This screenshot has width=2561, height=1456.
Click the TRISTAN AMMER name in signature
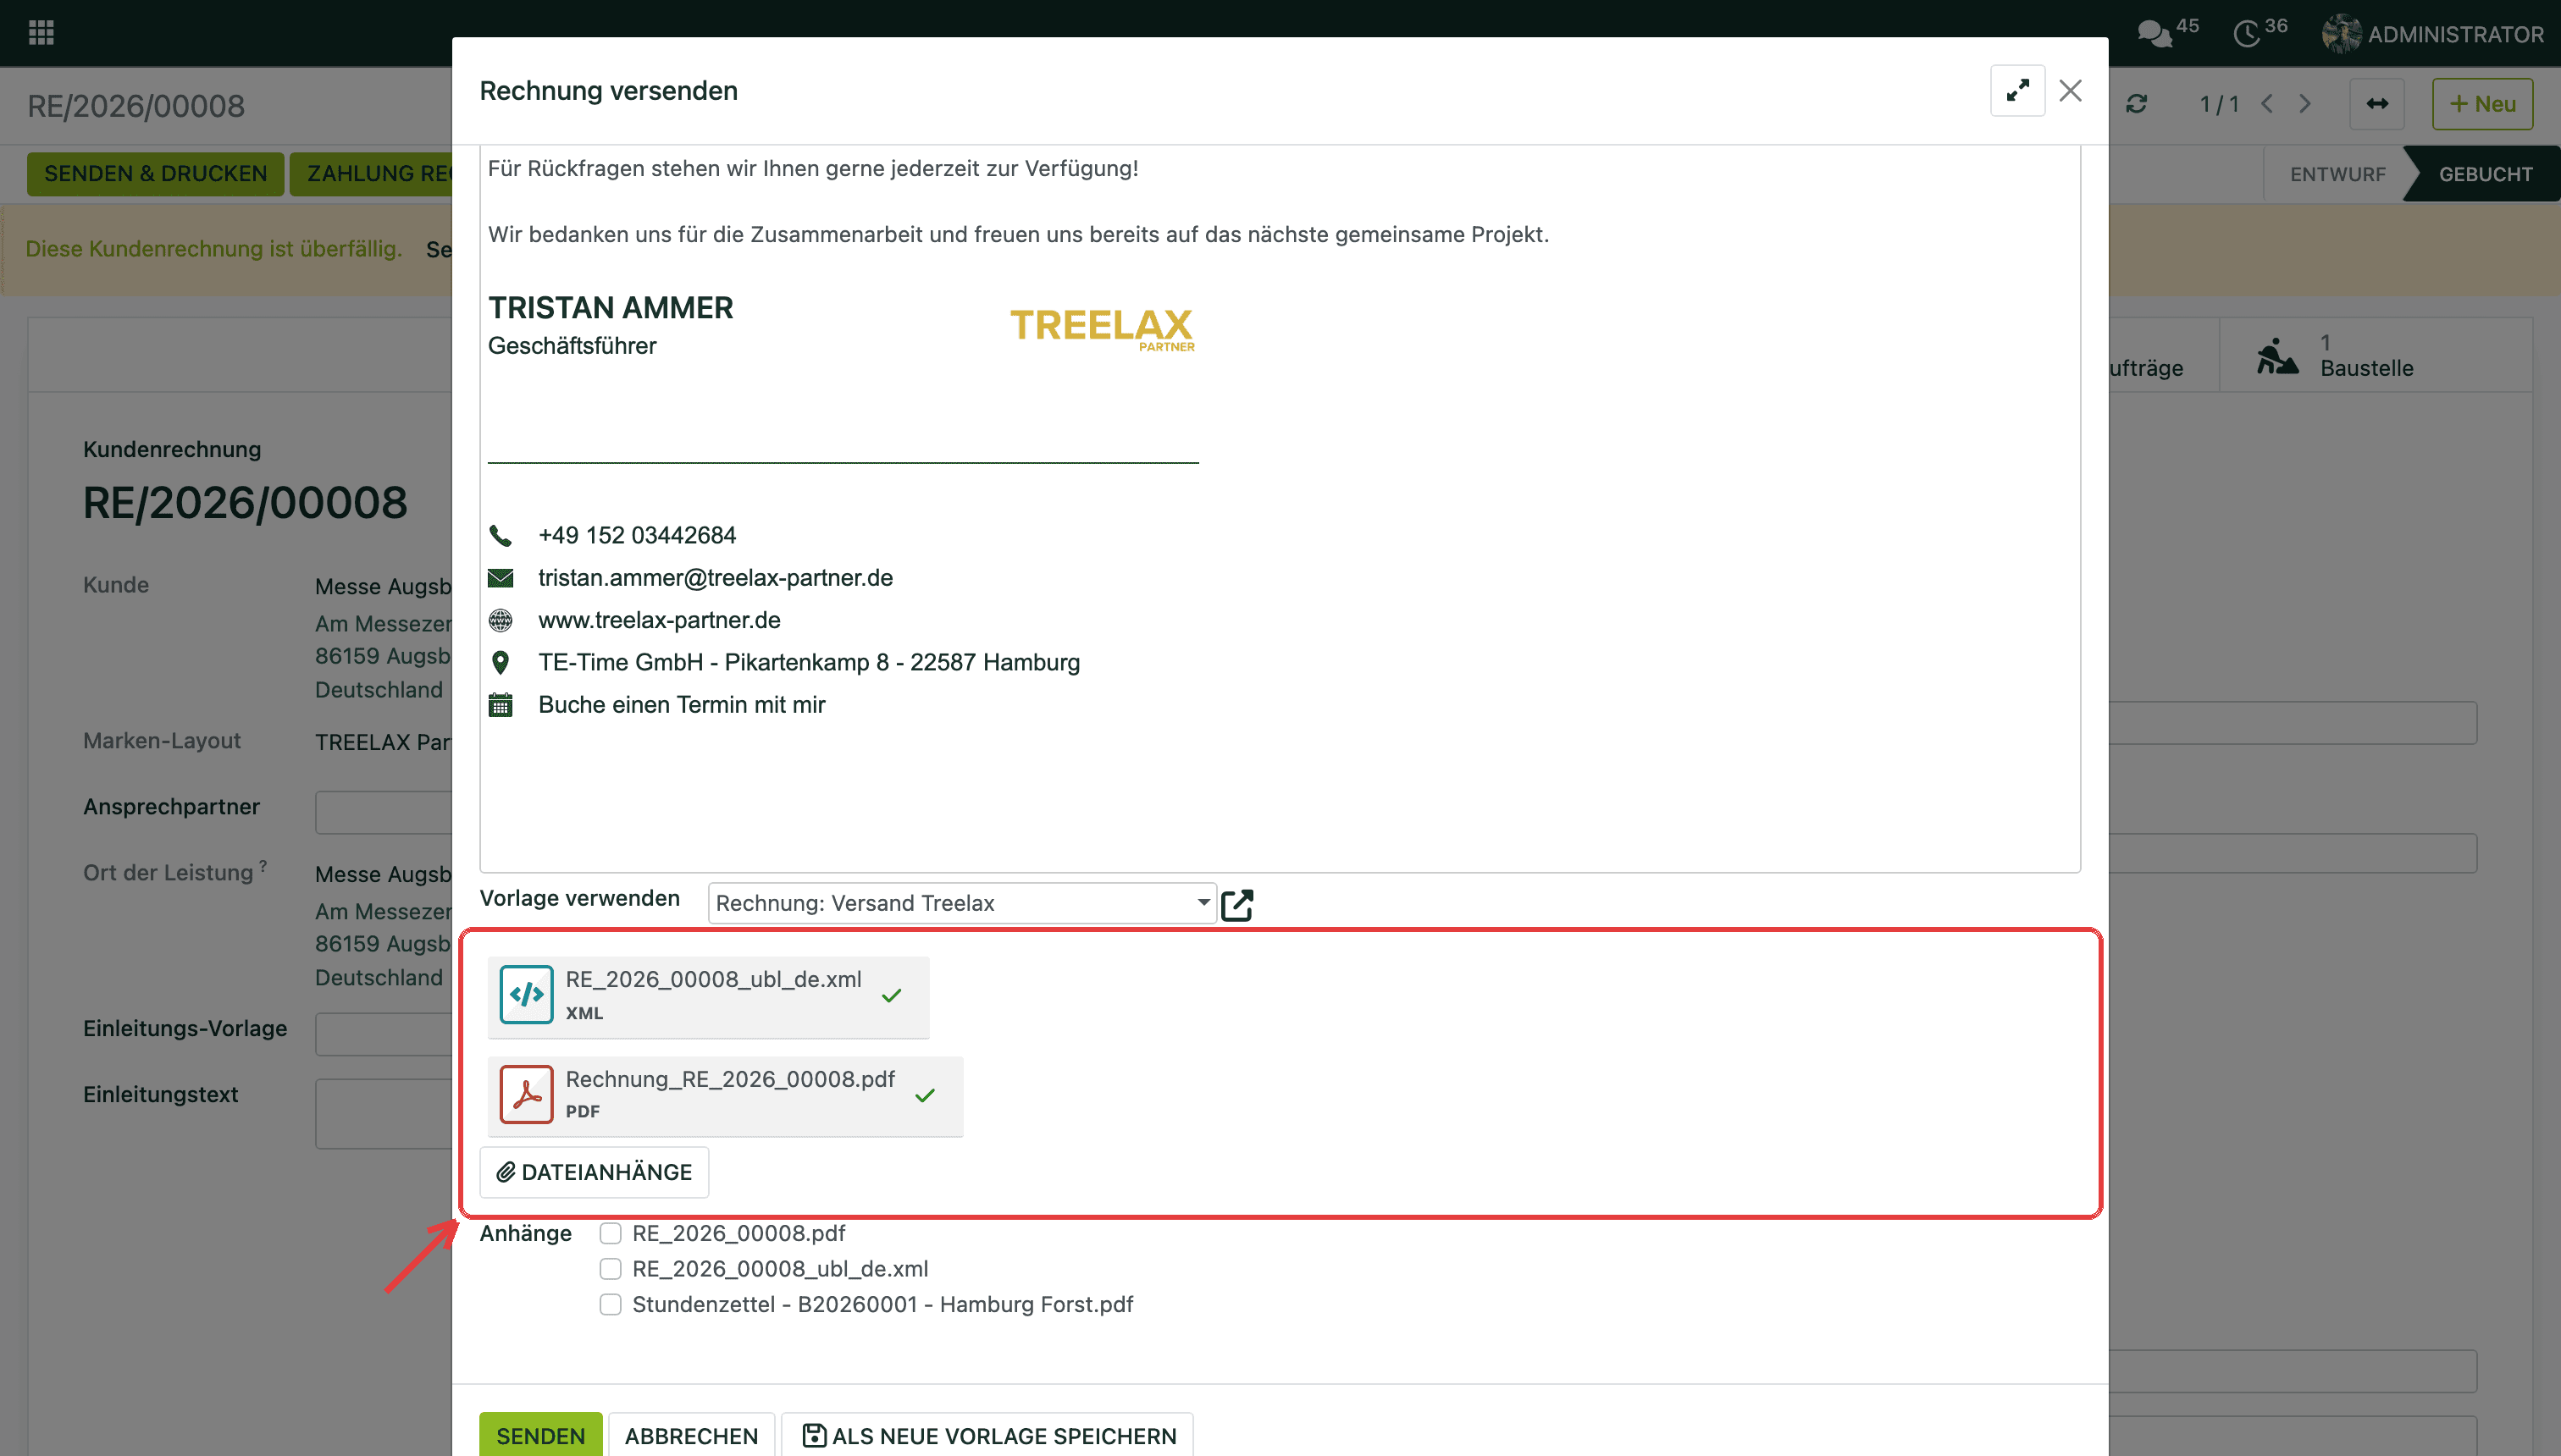coord(611,308)
